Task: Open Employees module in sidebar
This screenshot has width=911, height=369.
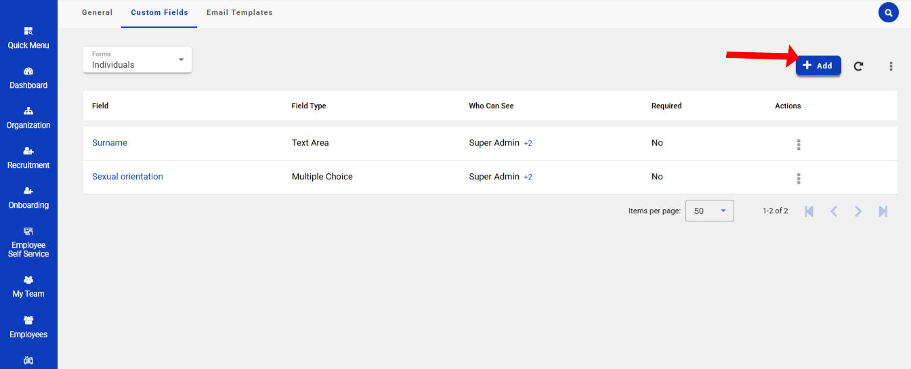Action: (x=28, y=327)
